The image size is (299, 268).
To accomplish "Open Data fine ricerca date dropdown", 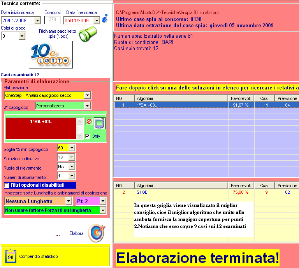I will [x=97, y=20].
